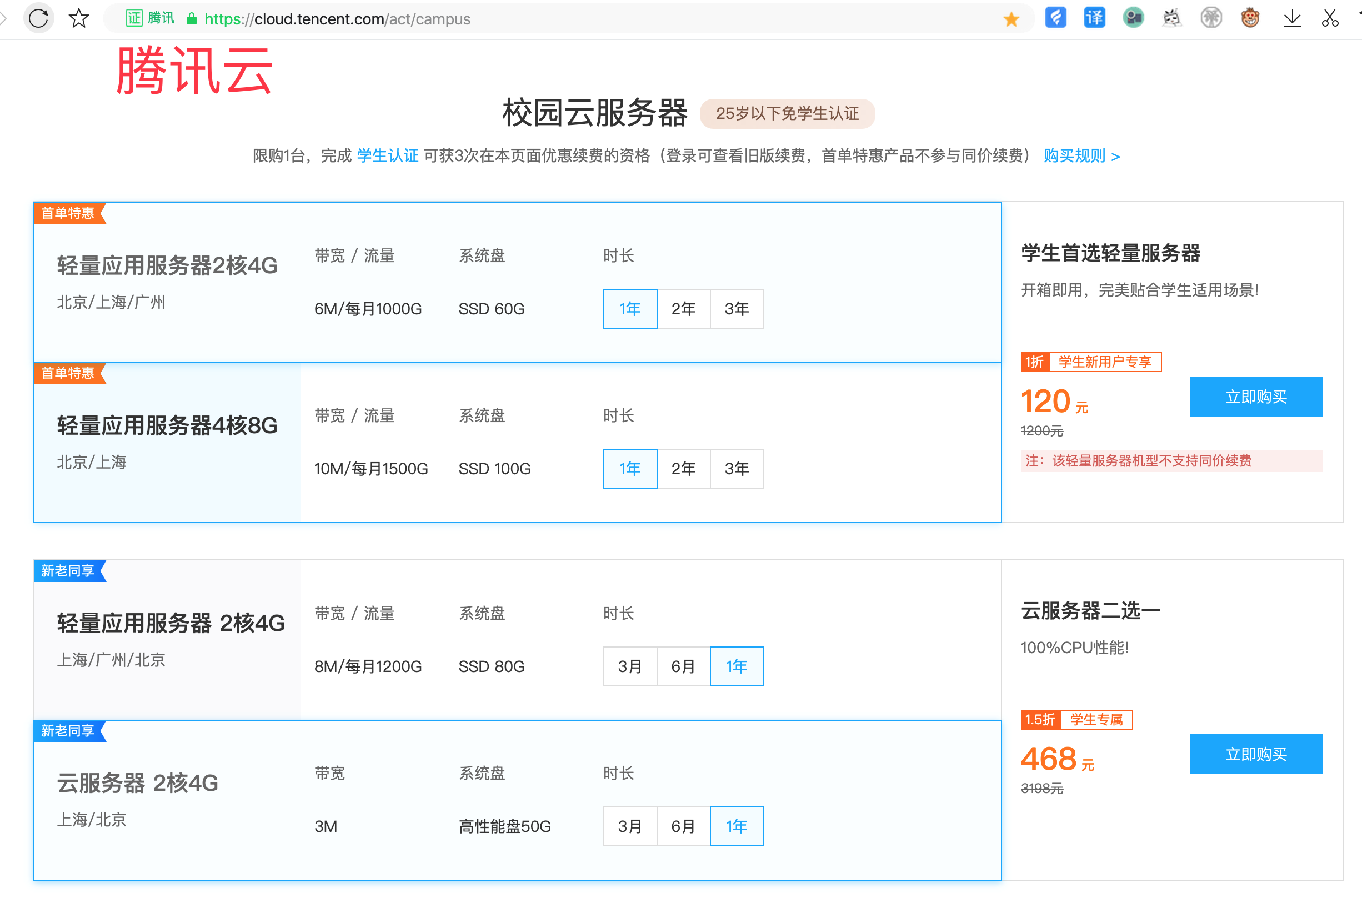The image size is (1362, 903).
Task: Click 立即购买 for the 468元 plan
Action: click(1256, 754)
